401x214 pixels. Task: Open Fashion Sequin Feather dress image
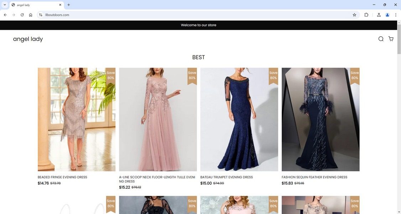pyautogui.click(x=321, y=119)
